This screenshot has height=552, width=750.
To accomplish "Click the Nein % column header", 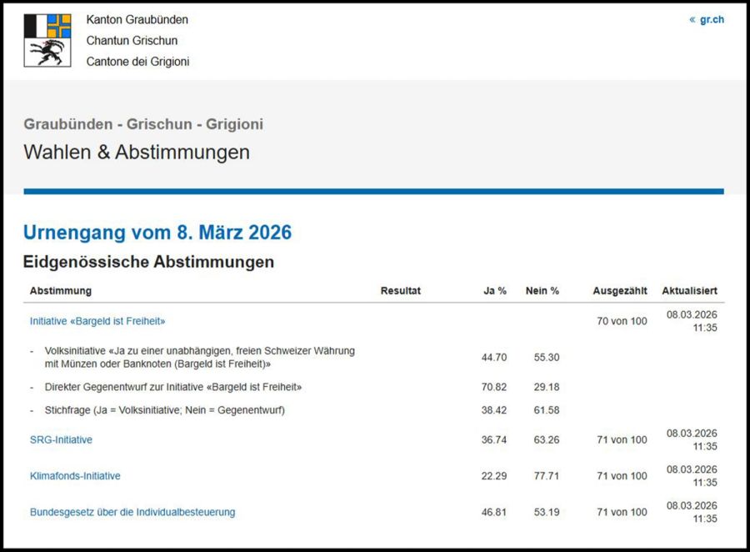I will pos(542,291).
